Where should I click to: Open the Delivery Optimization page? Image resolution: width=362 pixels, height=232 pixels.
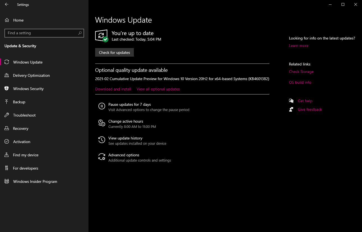(31, 75)
